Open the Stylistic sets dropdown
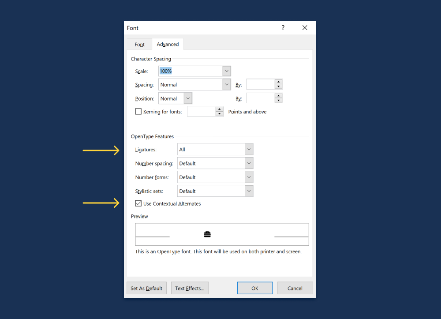The image size is (441, 319). tap(249, 191)
